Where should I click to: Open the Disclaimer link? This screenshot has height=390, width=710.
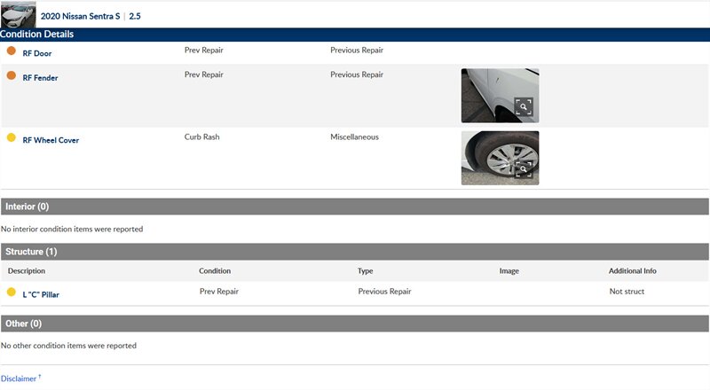(19, 378)
